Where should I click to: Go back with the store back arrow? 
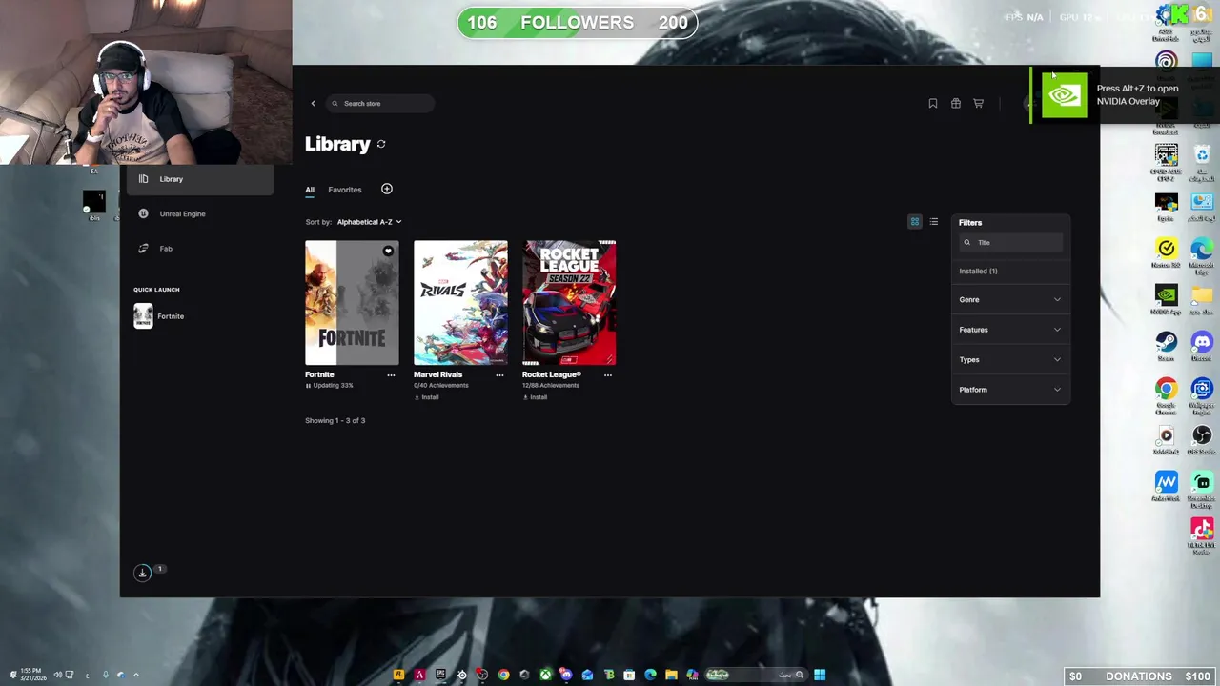313,103
